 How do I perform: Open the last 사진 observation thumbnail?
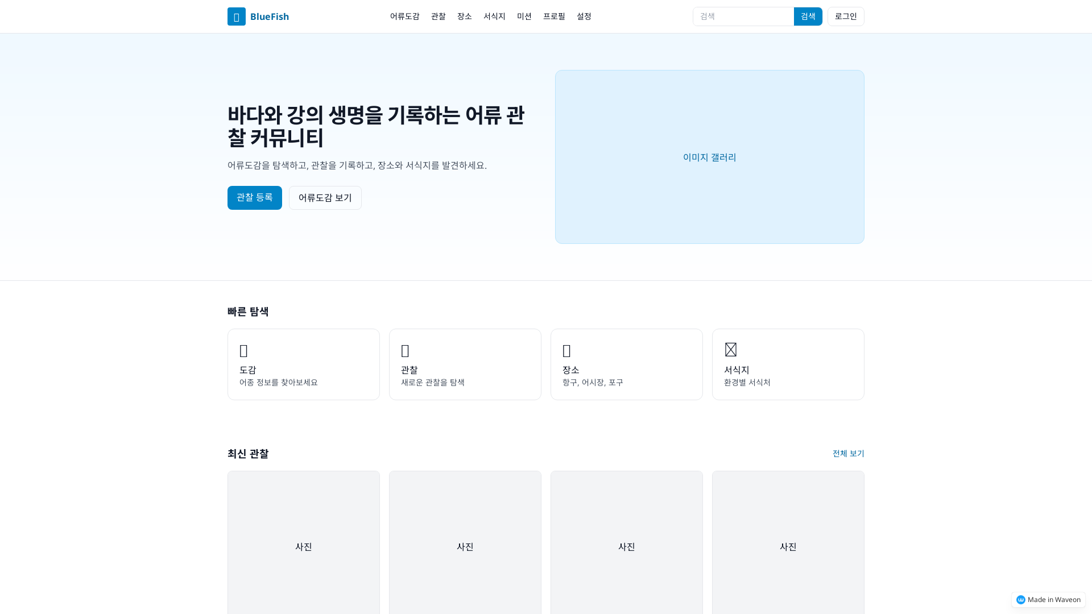(788, 546)
